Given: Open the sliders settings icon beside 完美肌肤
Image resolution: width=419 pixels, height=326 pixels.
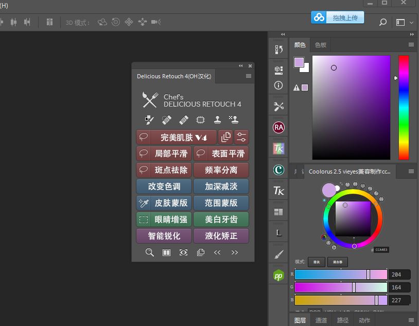Looking at the screenshot, I should pyautogui.click(x=241, y=137).
